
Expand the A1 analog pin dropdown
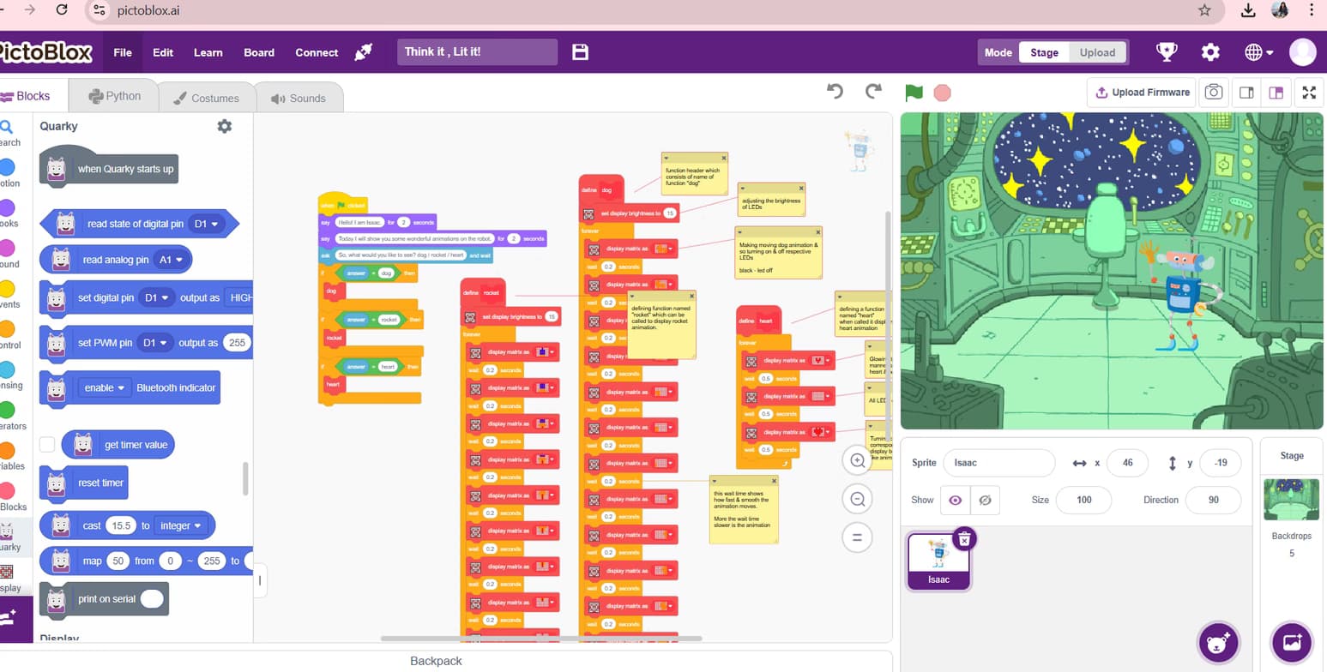point(172,260)
